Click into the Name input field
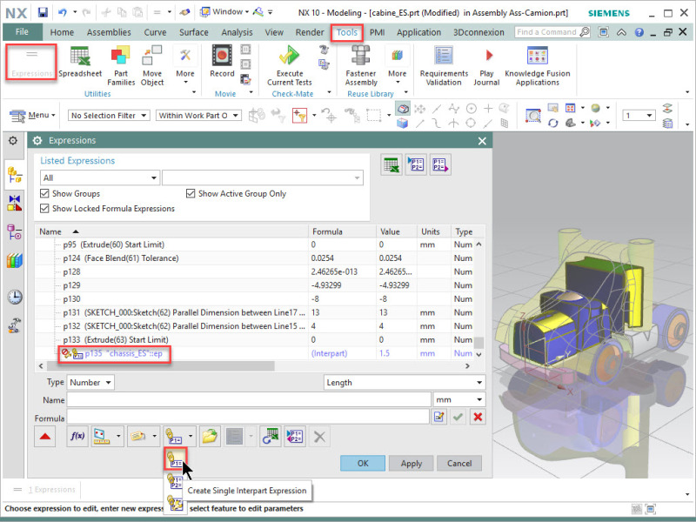The image size is (696, 522). 249,399
